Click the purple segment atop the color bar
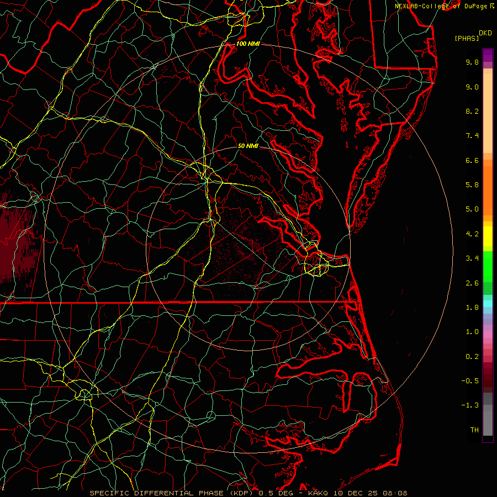This screenshot has width=497, height=497. click(x=488, y=55)
